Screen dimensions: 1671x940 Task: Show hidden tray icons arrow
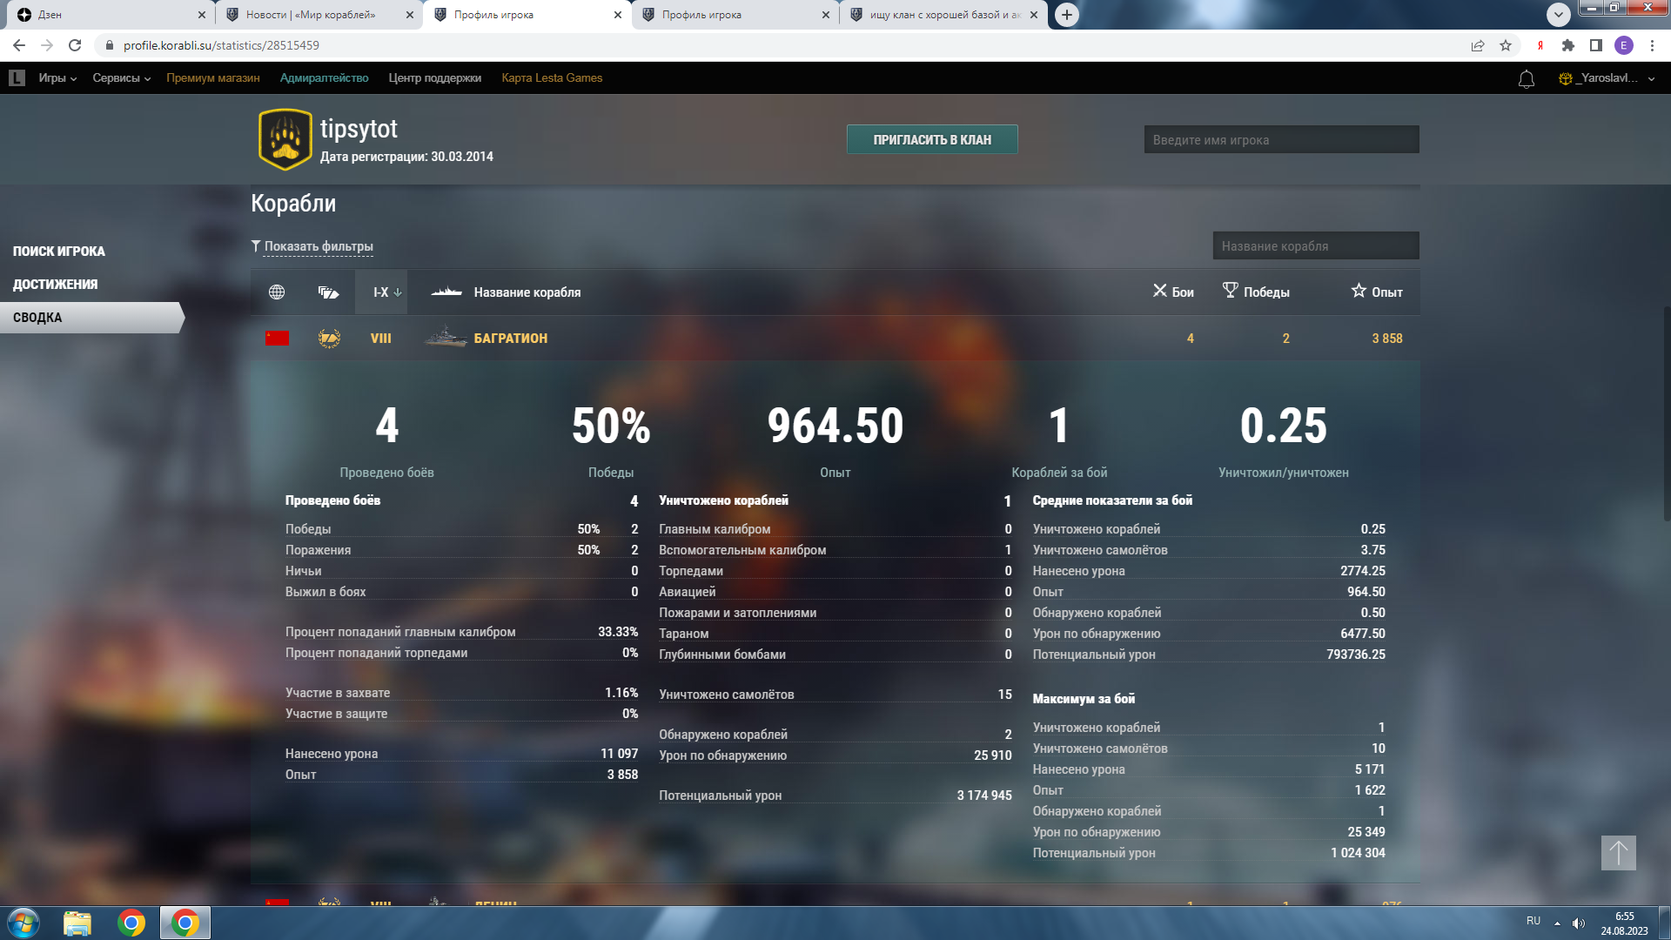coord(1557,923)
